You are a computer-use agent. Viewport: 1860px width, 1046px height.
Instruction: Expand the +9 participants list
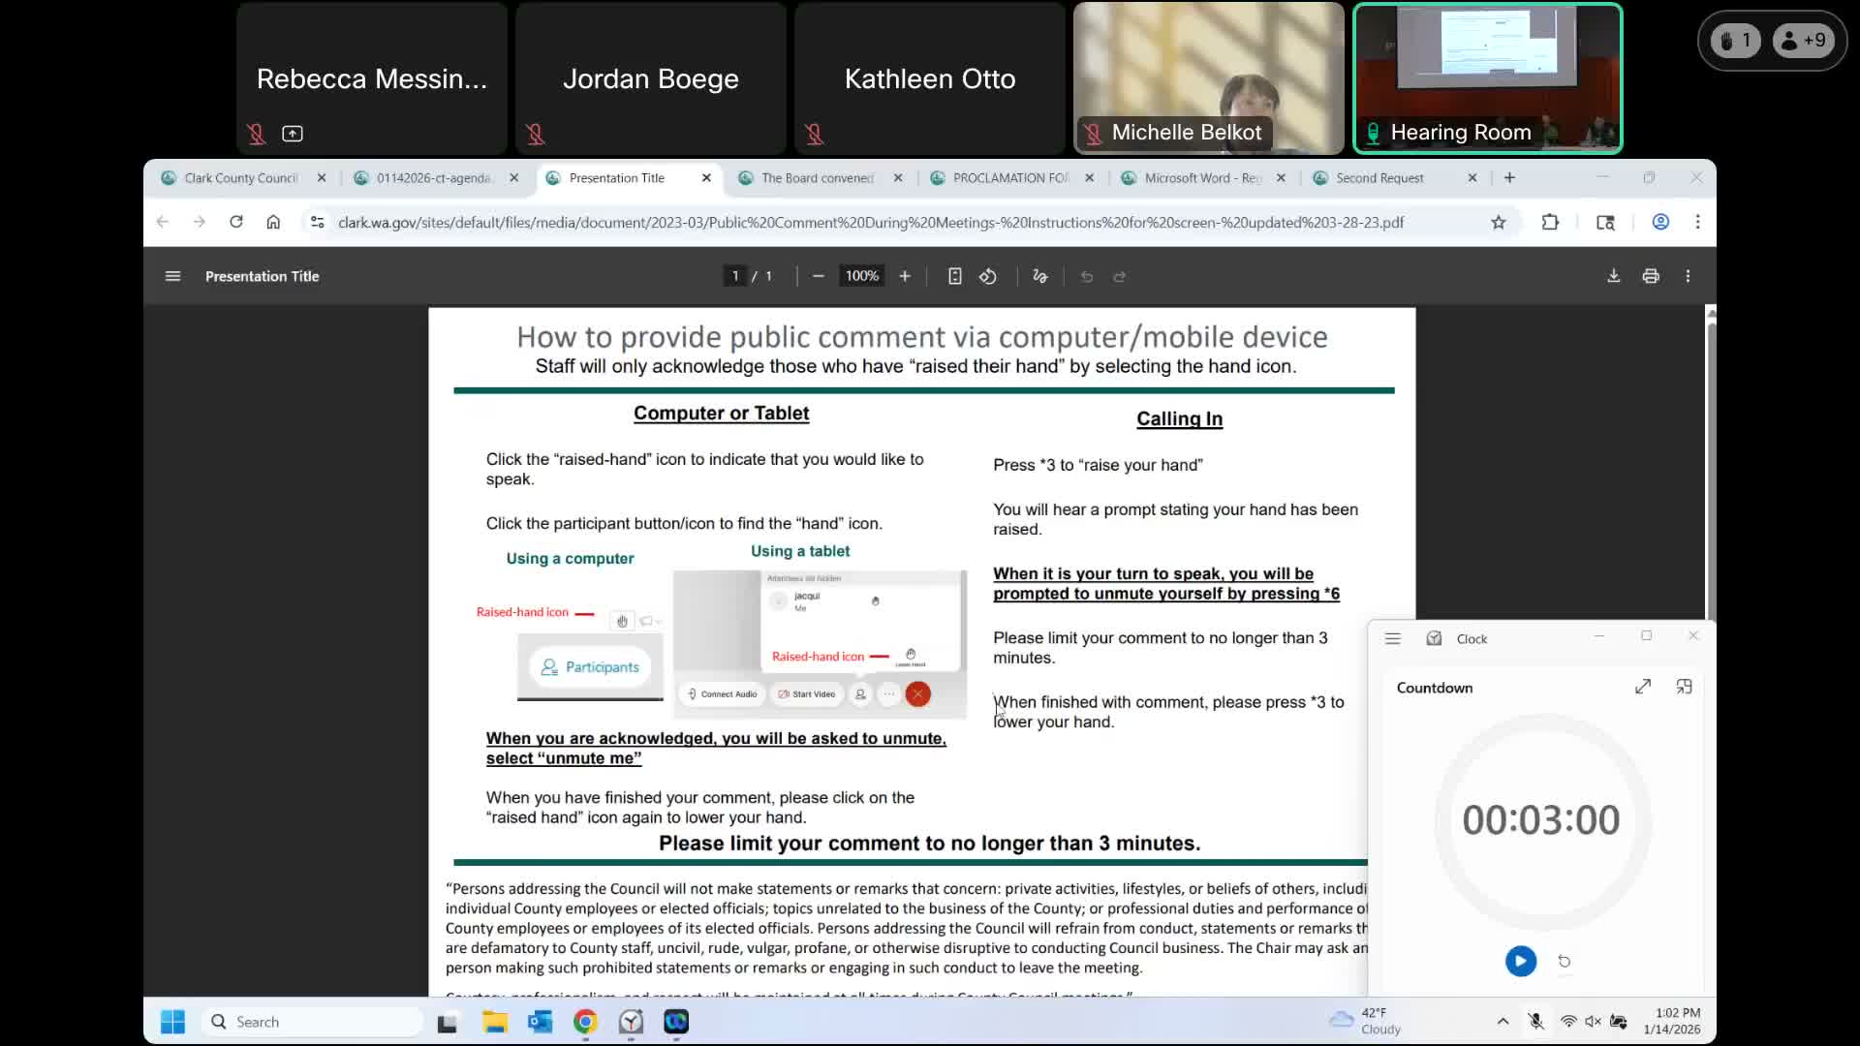click(x=1803, y=41)
